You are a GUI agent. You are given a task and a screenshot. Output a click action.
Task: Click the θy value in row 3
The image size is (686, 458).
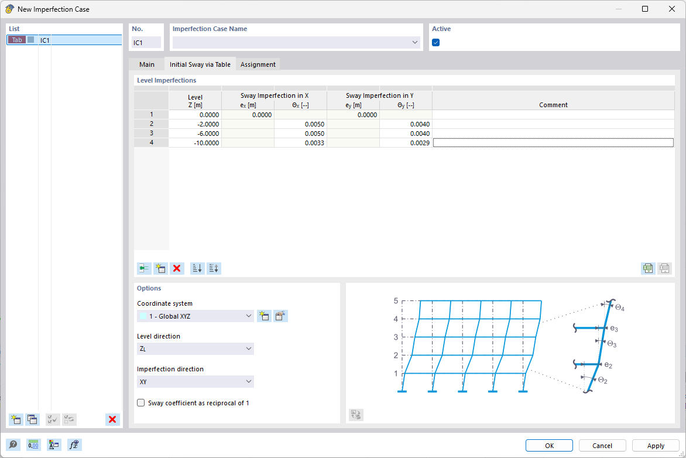(406, 134)
